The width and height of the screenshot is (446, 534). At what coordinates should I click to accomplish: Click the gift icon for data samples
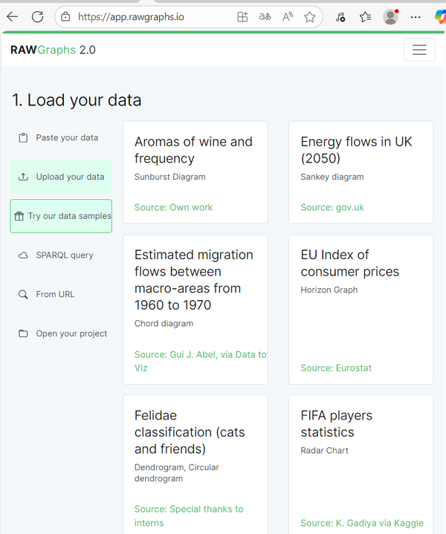[x=19, y=216]
